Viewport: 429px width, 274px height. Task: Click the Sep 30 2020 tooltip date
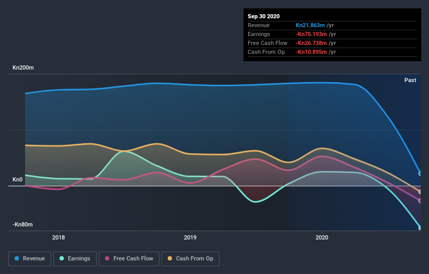click(263, 16)
